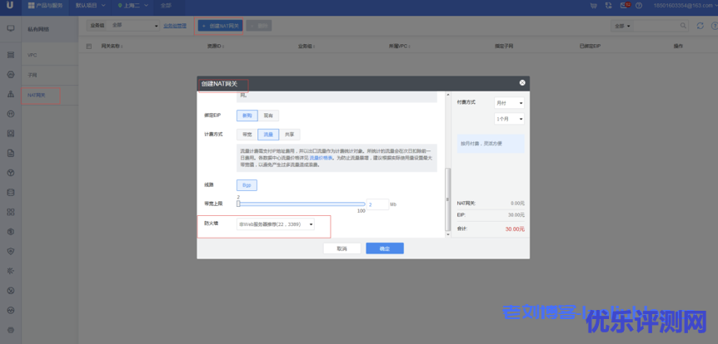Open the 子网 sidebar item

coord(33,75)
